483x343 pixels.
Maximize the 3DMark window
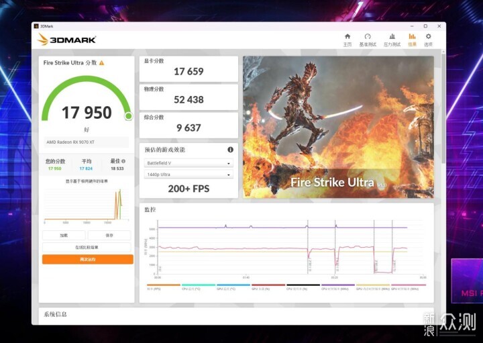click(x=425, y=26)
